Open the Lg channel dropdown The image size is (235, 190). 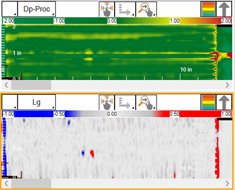point(37,102)
